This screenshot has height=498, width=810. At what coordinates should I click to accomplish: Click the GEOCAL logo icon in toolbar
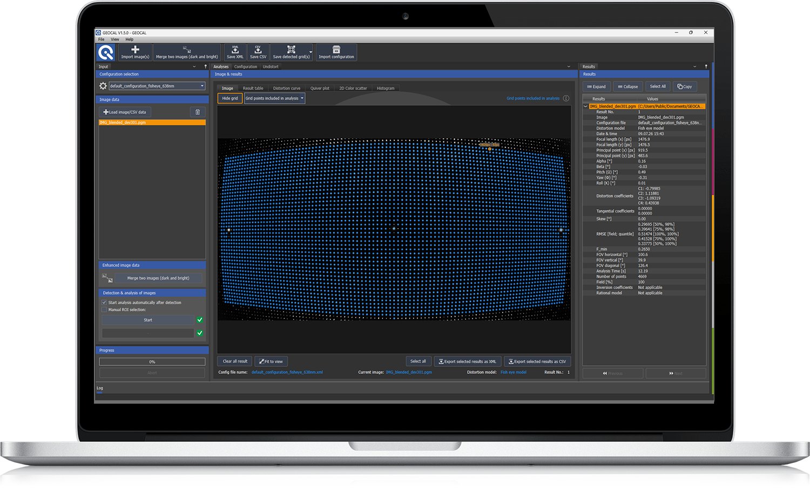tap(106, 52)
